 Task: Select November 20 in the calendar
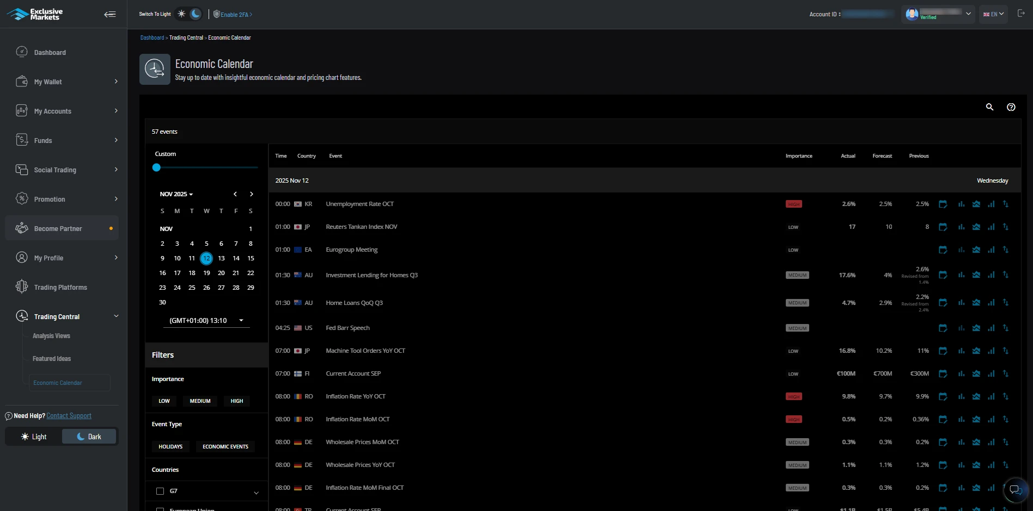221,273
